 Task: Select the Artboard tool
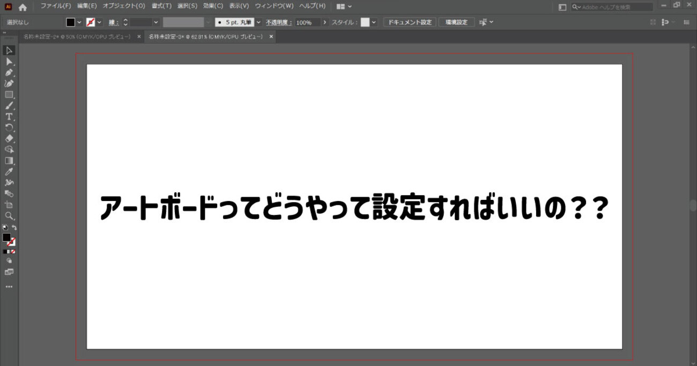(9, 205)
